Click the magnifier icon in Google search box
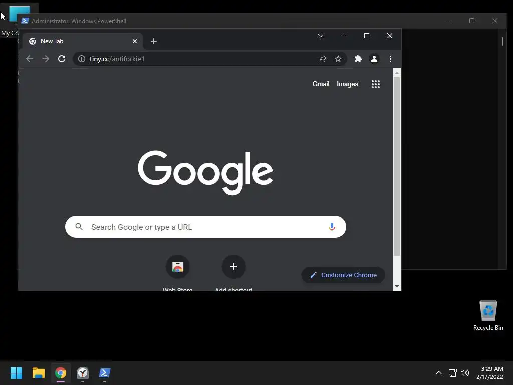513x385 pixels. coord(79,227)
